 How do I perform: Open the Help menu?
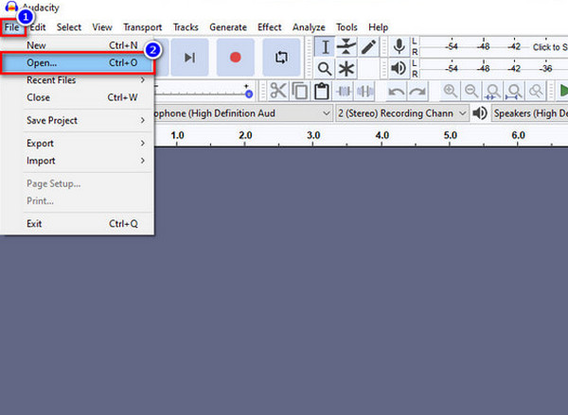click(378, 27)
